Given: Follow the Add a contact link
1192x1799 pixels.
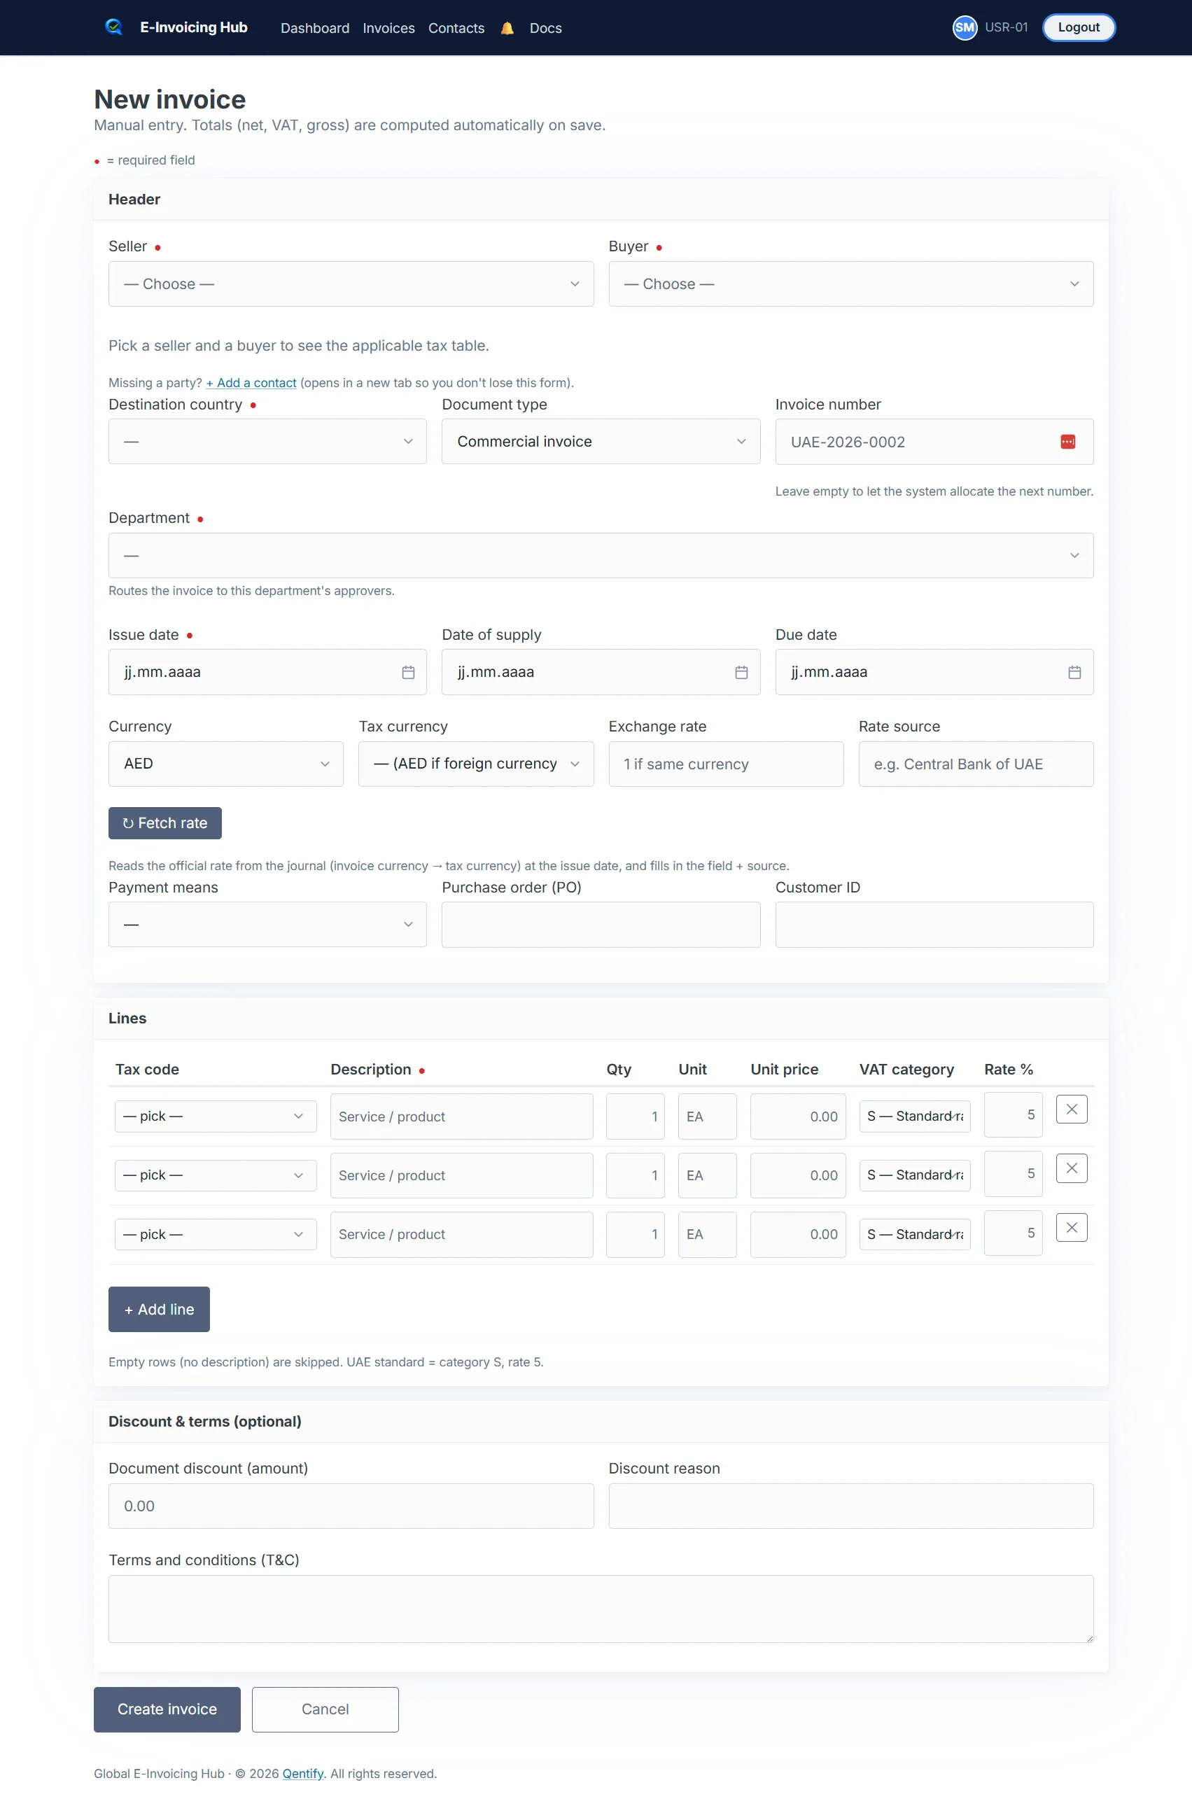Looking at the screenshot, I should (x=251, y=382).
